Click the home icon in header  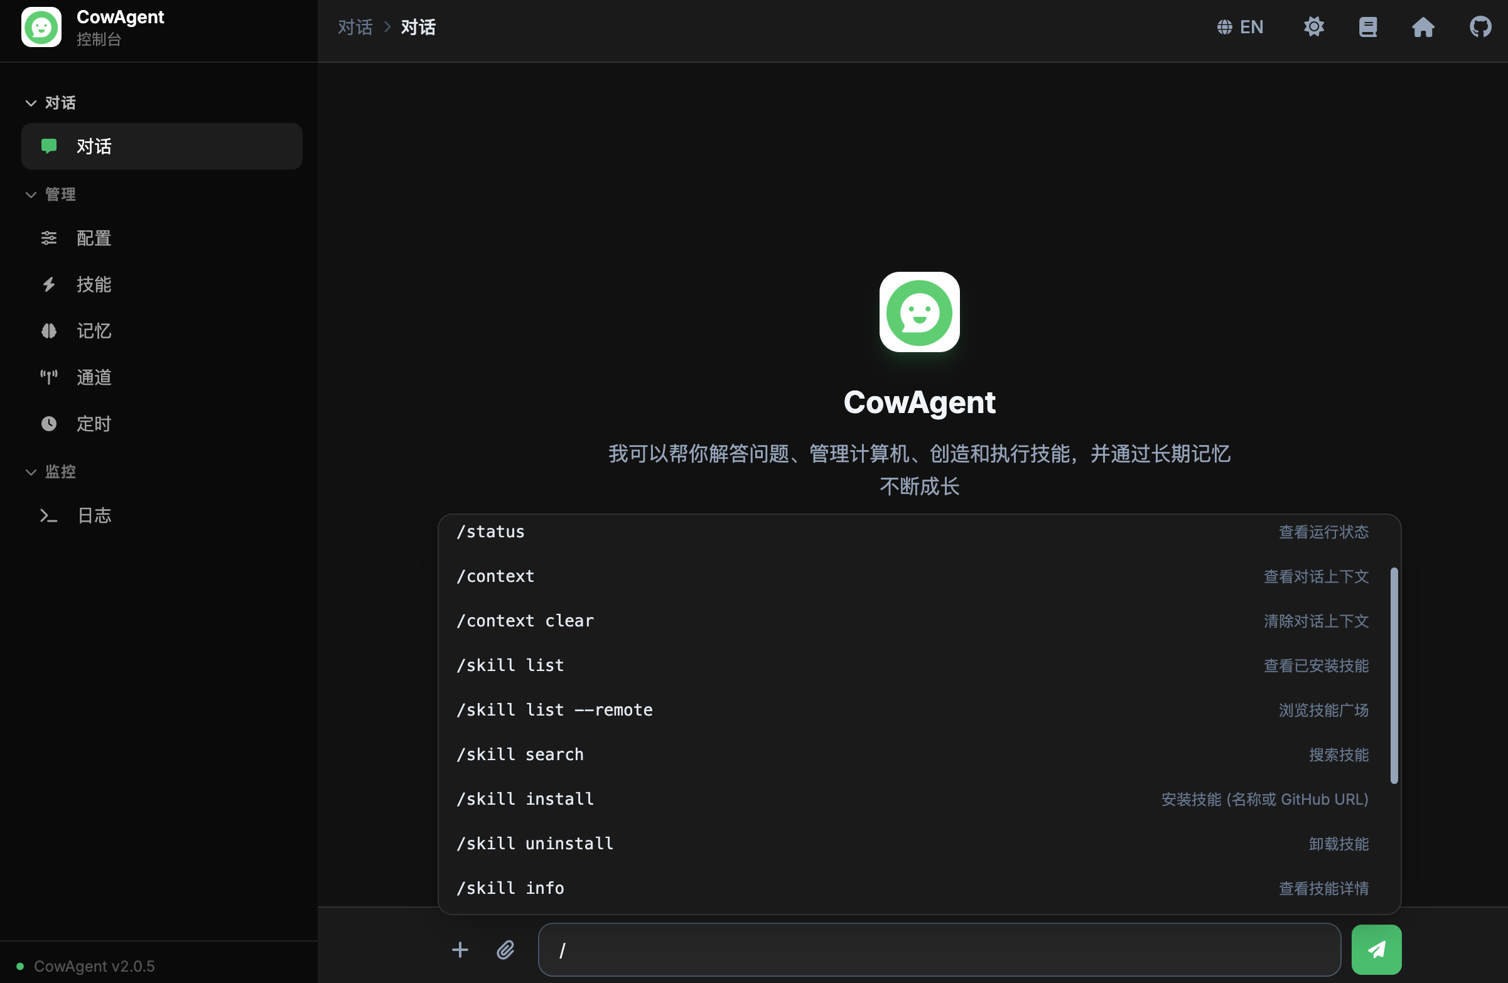coord(1423,27)
